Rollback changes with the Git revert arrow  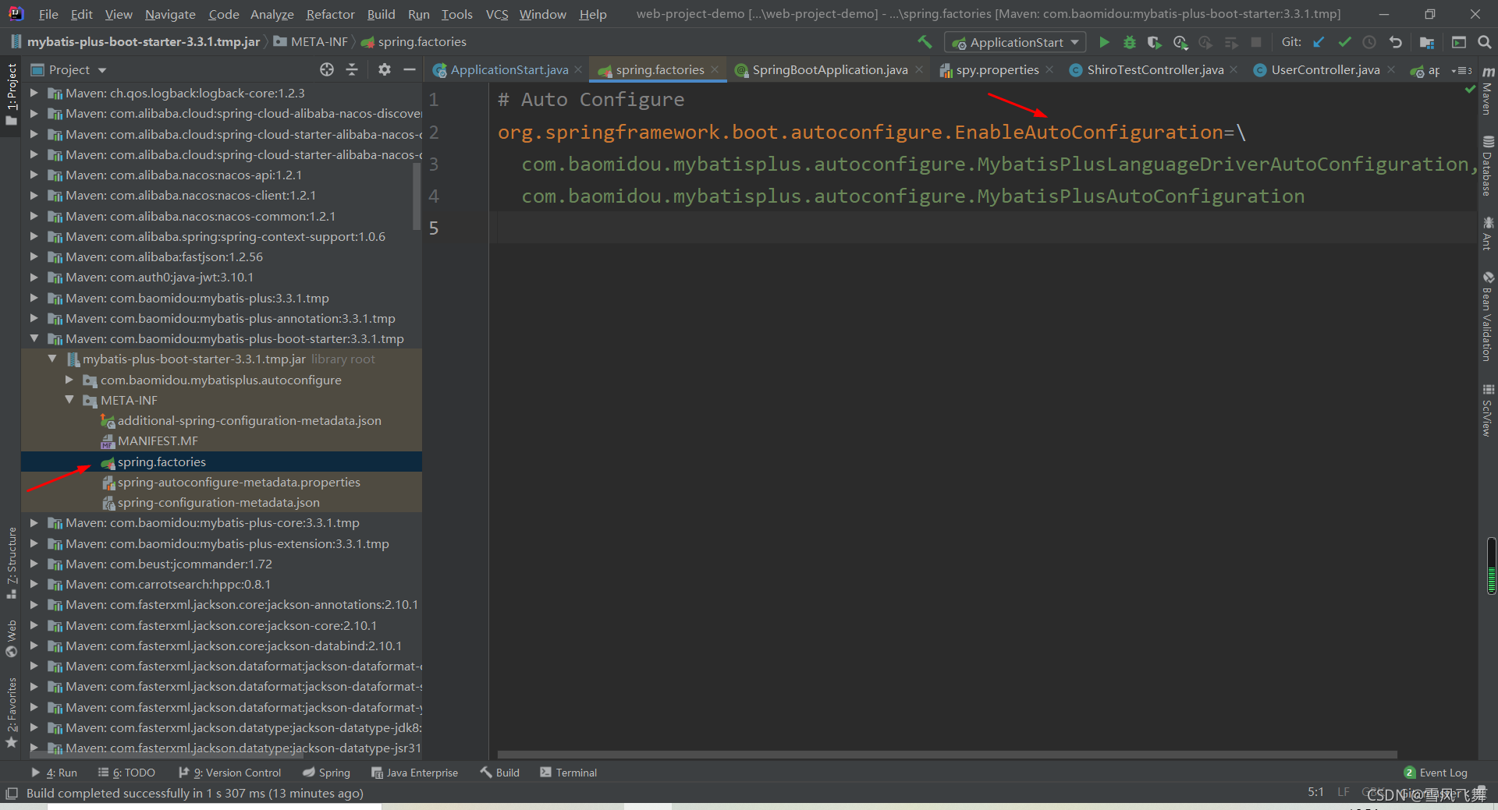[x=1396, y=42]
